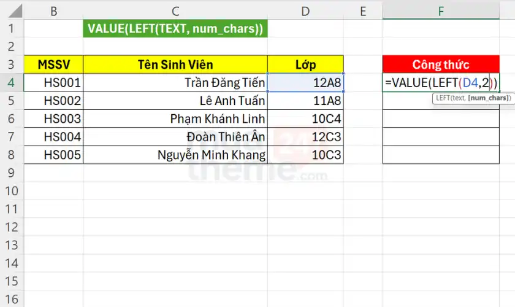
Task: Click num_chars in the LEFT function tooltip
Action: 488,98
